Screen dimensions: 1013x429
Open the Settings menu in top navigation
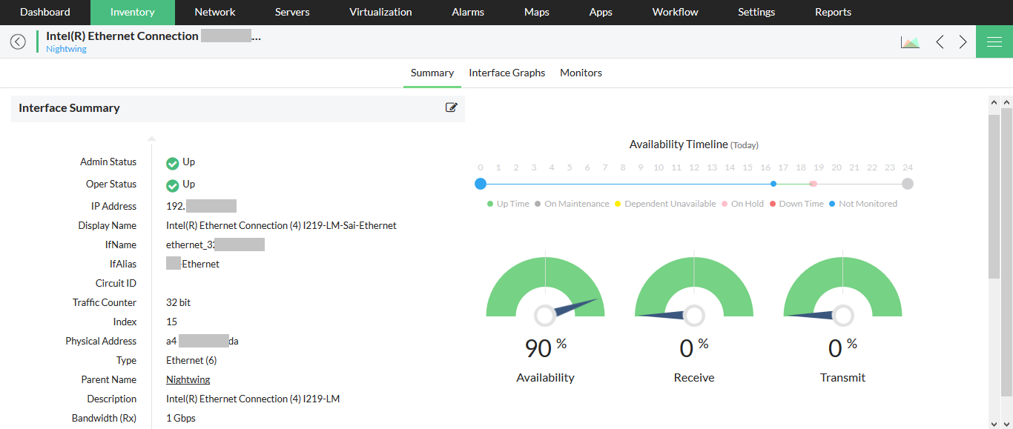tap(756, 12)
